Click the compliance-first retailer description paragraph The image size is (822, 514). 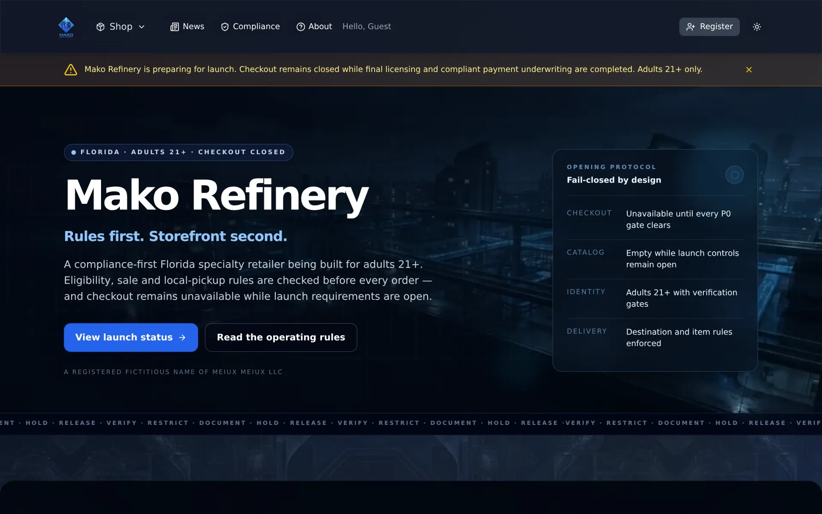pos(248,280)
